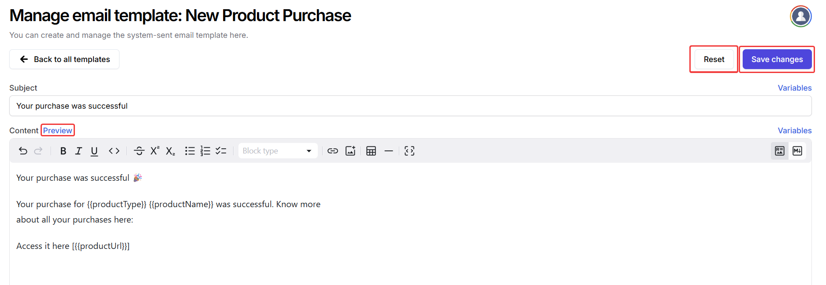Insert an image into content
Image resolution: width=826 pixels, height=285 pixels.
350,151
